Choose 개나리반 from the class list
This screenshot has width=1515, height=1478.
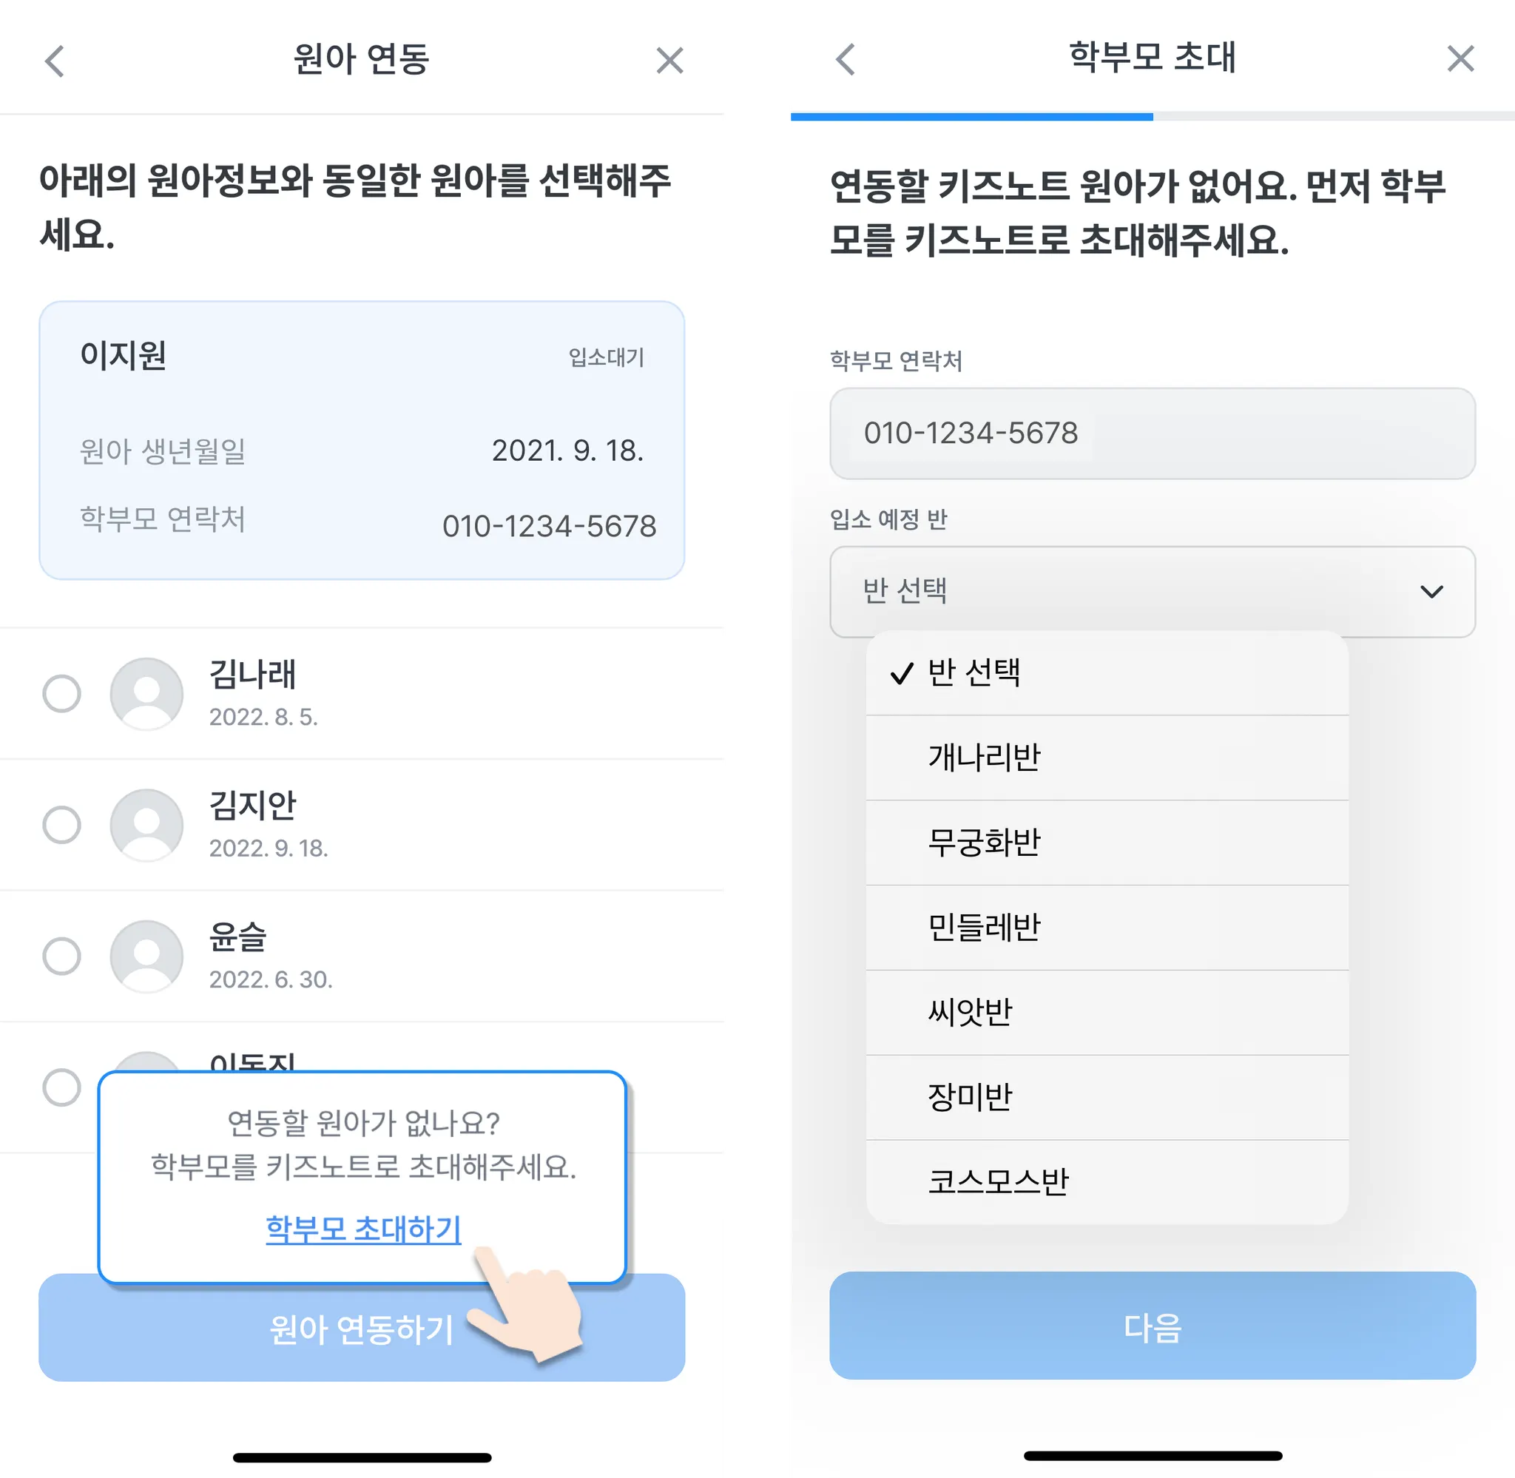click(x=1107, y=757)
